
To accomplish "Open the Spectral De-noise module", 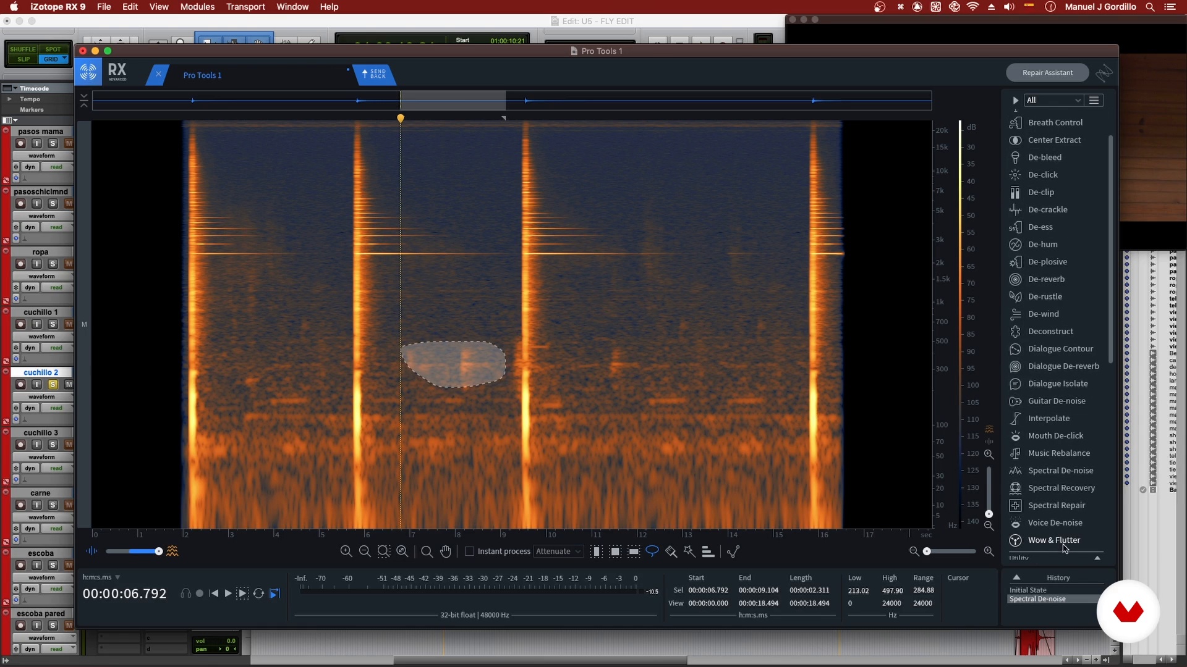I will pos(1060,470).
